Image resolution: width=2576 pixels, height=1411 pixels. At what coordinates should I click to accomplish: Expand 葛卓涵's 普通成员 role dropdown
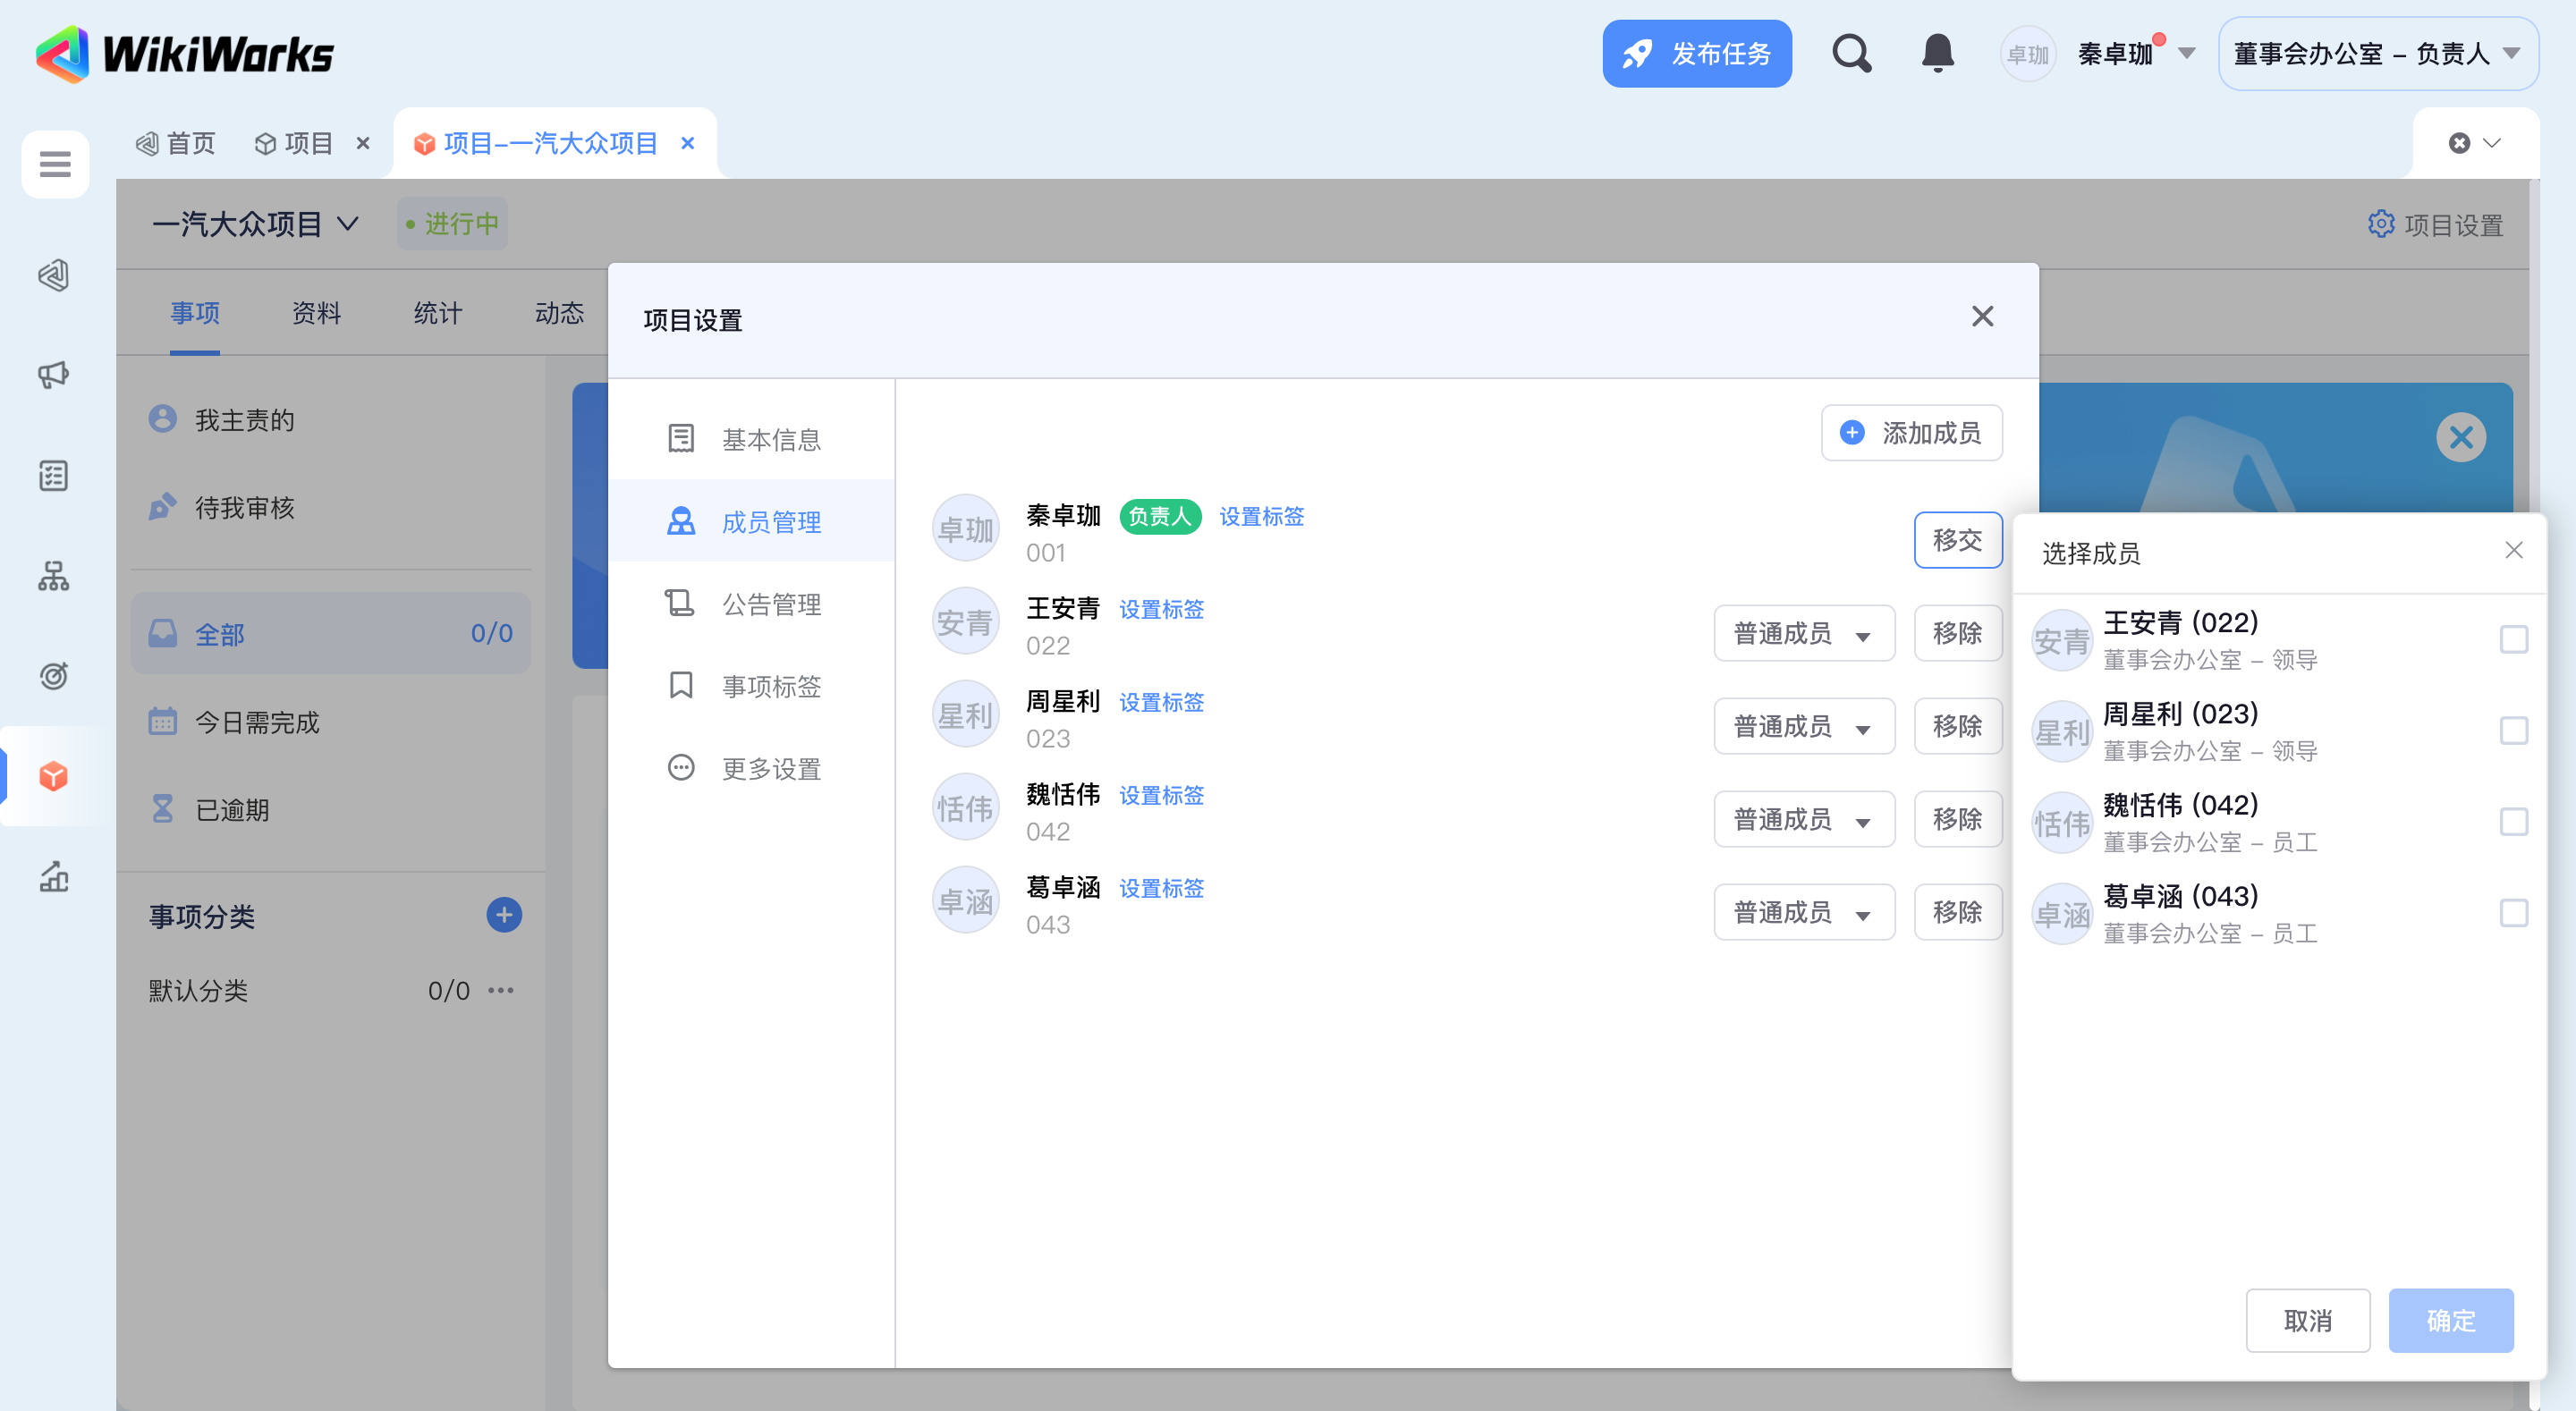1803,912
